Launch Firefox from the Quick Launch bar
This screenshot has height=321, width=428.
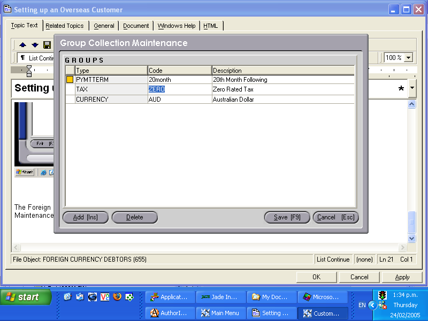tap(118, 297)
